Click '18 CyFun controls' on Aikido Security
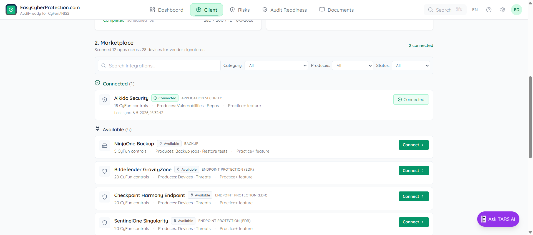 (131, 106)
